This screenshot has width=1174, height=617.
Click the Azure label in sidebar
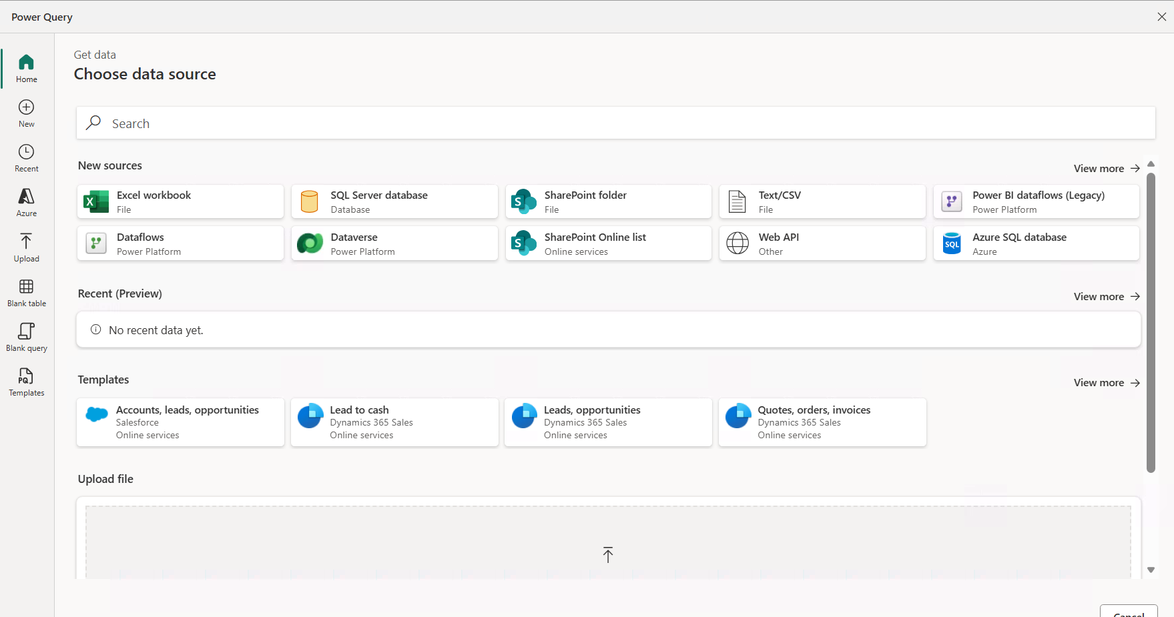(x=27, y=213)
